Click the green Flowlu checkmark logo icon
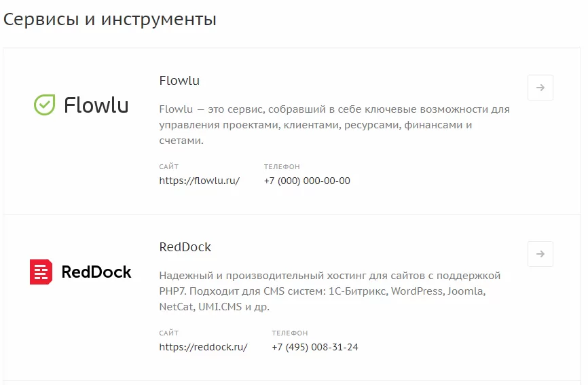The image size is (588, 385). point(45,105)
